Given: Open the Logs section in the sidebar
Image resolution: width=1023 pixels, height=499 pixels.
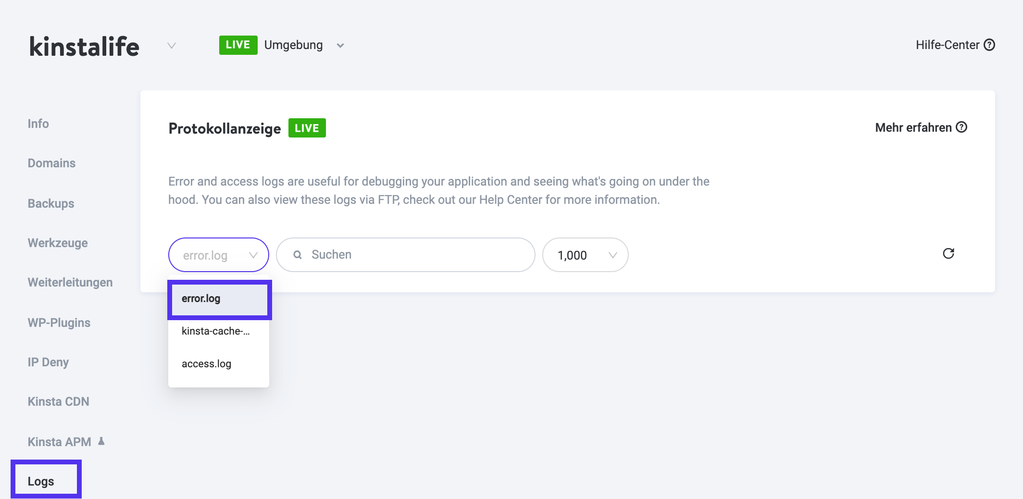Looking at the screenshot, I should tap(41, 481).
